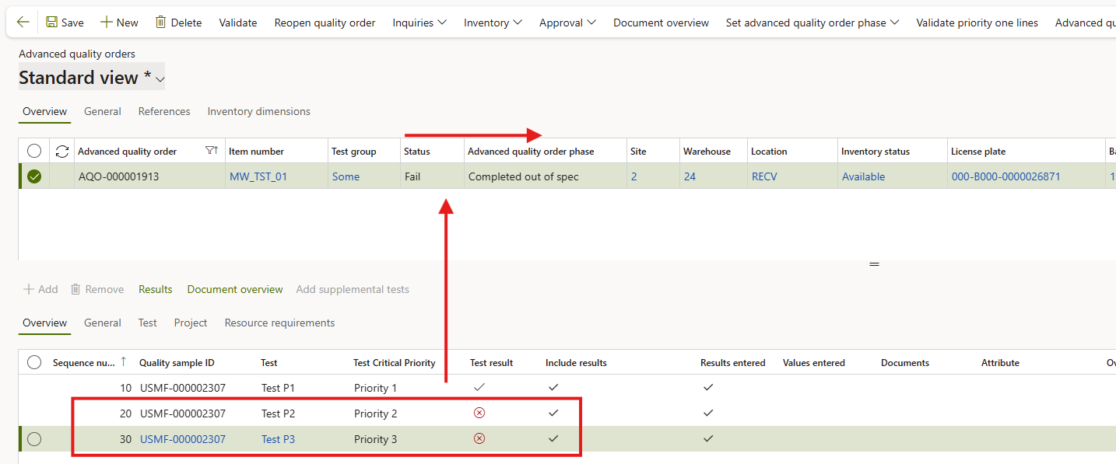Image resolution: width=1116 pixels, height=464 pixels.
Task: Click the Remove trash icon for tests
Action: [x=75, y=289]
